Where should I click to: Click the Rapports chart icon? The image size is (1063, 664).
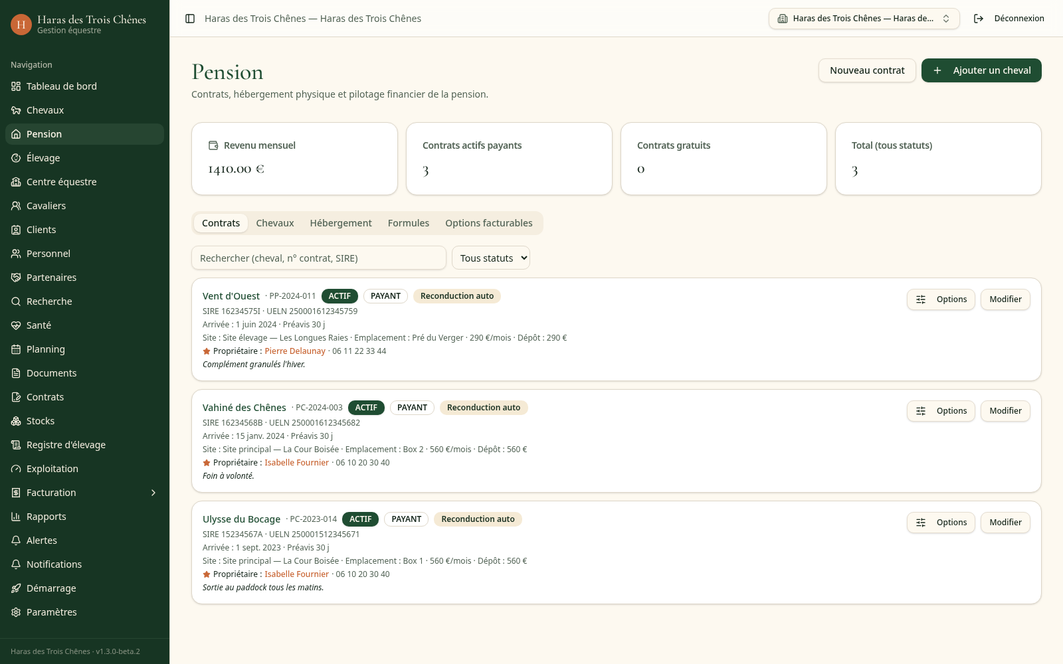[16, 517]
